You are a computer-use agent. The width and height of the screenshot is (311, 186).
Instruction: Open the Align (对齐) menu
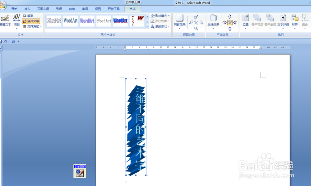(295, 22)
